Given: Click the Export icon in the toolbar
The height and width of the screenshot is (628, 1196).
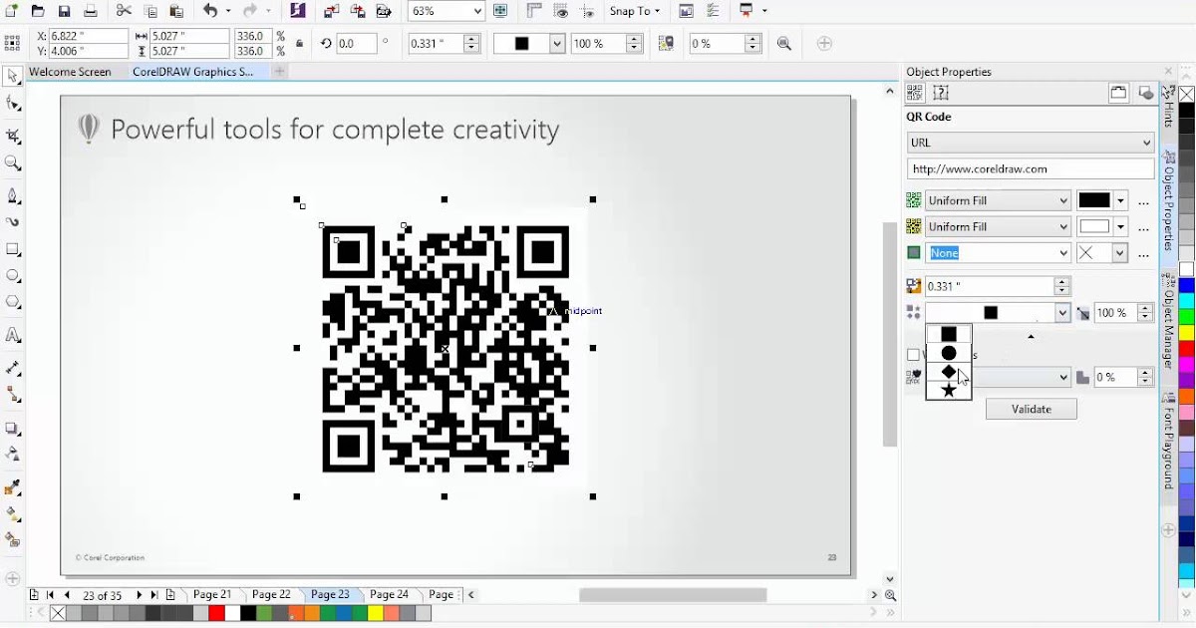Looking at the screenshot, I should (x=357, y=11).
